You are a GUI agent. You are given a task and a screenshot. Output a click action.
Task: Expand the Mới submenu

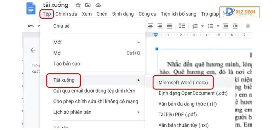click(x=139, y=42)
